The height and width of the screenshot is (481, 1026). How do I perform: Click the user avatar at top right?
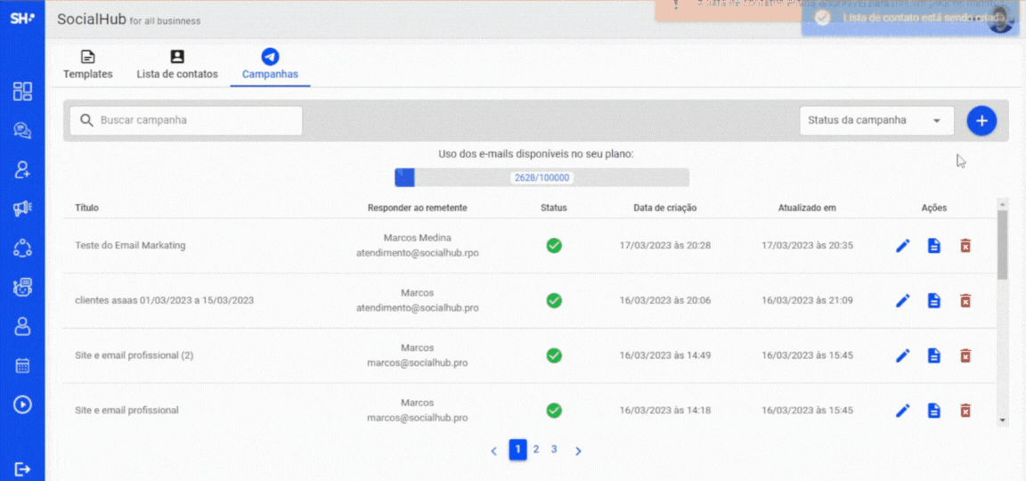(x=1001, y=19)
